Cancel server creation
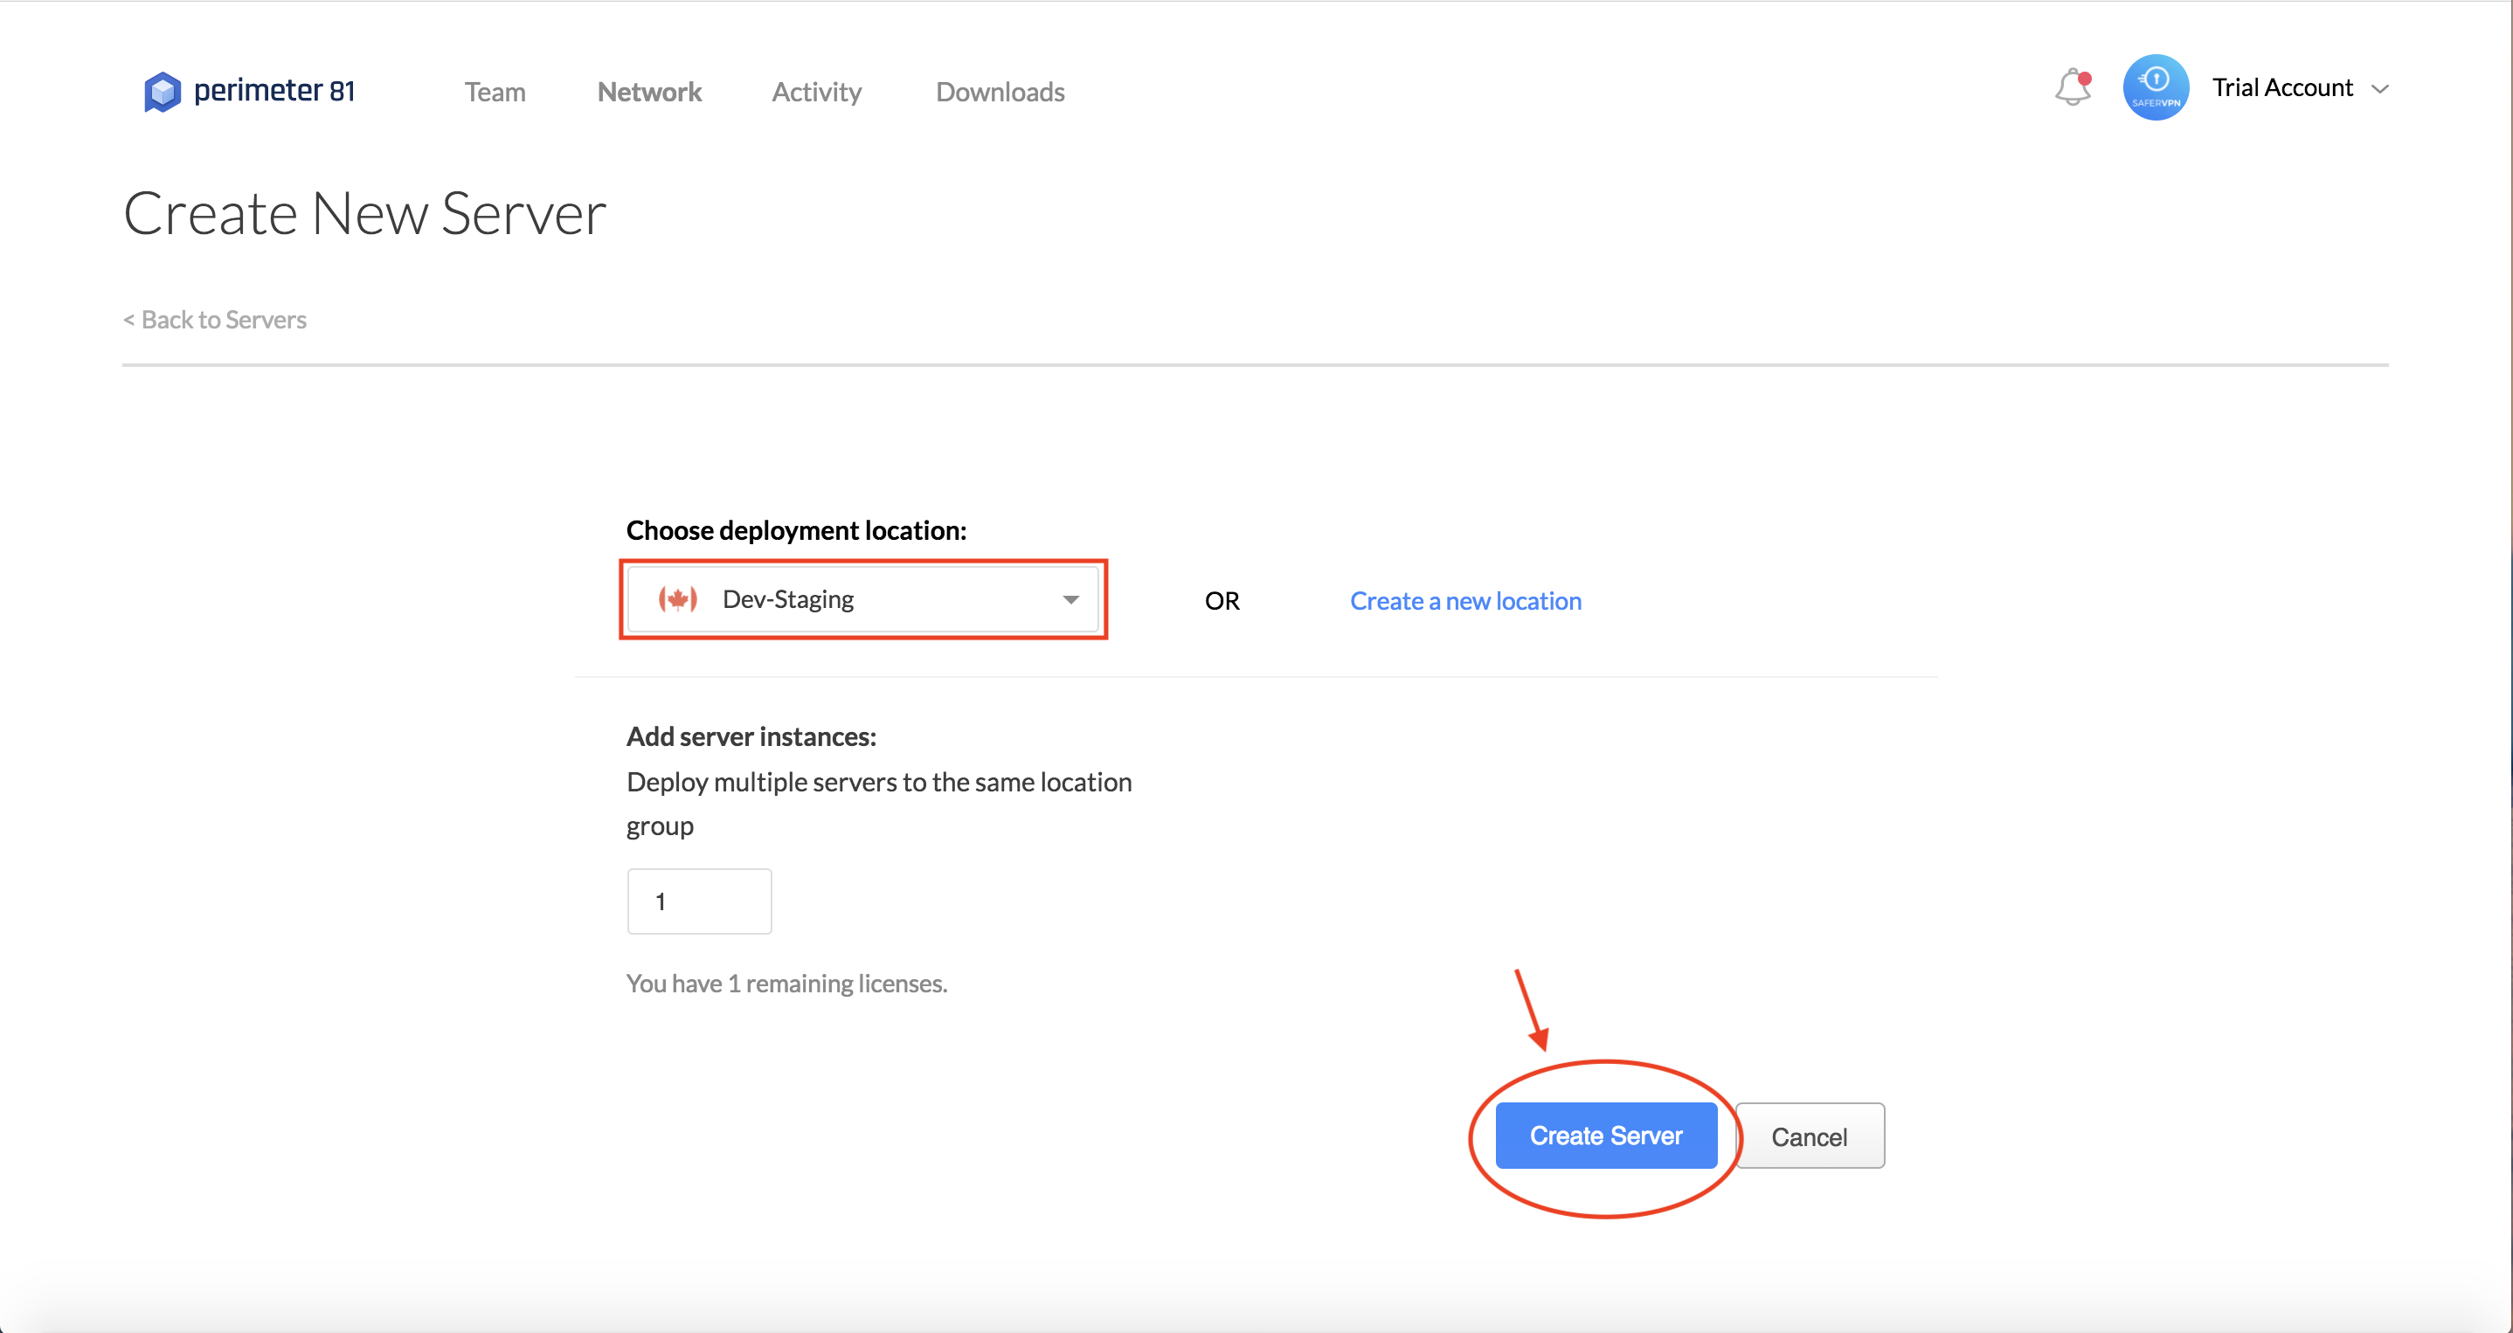 point(1809,1136)
